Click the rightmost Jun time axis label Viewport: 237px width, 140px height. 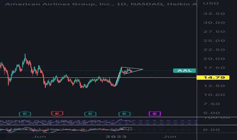[x=170, y=137]
